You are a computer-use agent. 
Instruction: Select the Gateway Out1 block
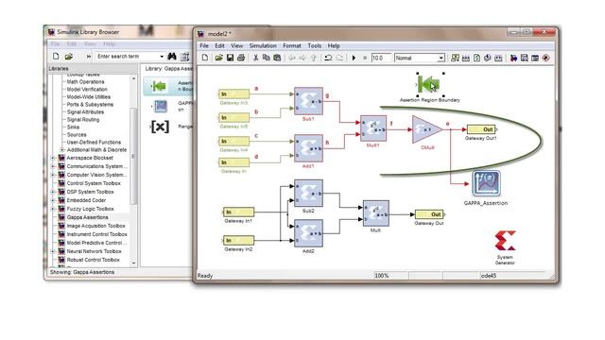[481, 129]
